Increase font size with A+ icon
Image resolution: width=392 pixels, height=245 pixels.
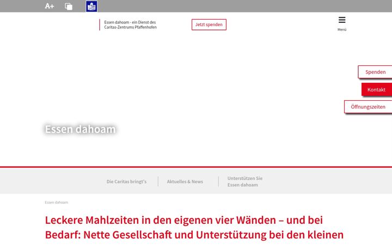click(49, 6)
